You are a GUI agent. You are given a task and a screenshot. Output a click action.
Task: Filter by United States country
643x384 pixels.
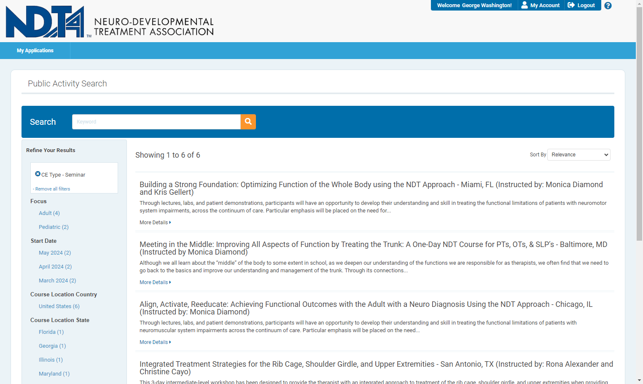click(59, 306)
